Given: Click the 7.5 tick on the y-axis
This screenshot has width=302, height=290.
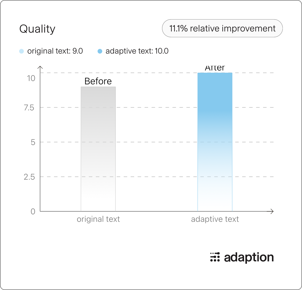Looking at the screenshot, I should [x=29, y=108].
